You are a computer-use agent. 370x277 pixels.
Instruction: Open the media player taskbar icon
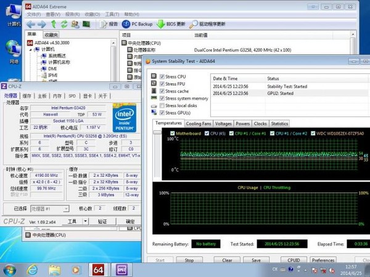click(x=76, y=270)
